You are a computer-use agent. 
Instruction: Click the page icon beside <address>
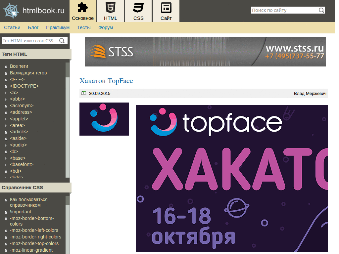[x=6, y=113]
